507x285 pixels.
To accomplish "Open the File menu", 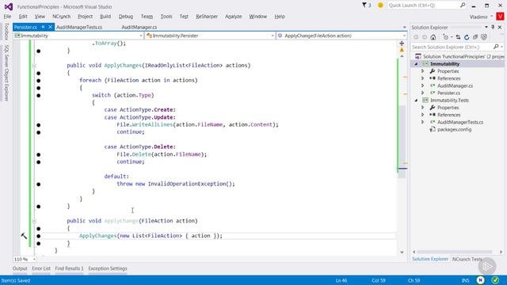I will pyautogui.click(x=7, y=17).
